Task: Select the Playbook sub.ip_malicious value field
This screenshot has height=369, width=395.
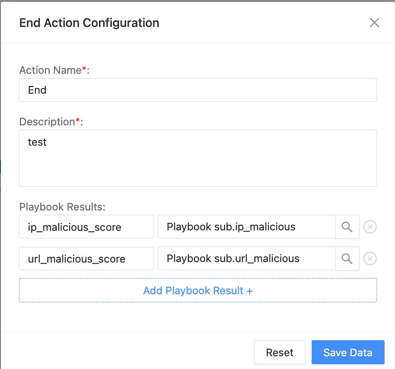Action: [246, 227]
